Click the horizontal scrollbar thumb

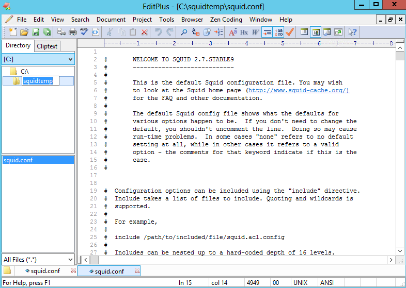[94, 260]
